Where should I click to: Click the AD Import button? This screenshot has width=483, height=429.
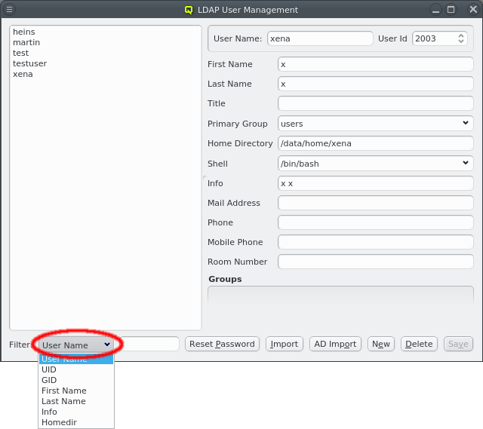tap(335, 344)
